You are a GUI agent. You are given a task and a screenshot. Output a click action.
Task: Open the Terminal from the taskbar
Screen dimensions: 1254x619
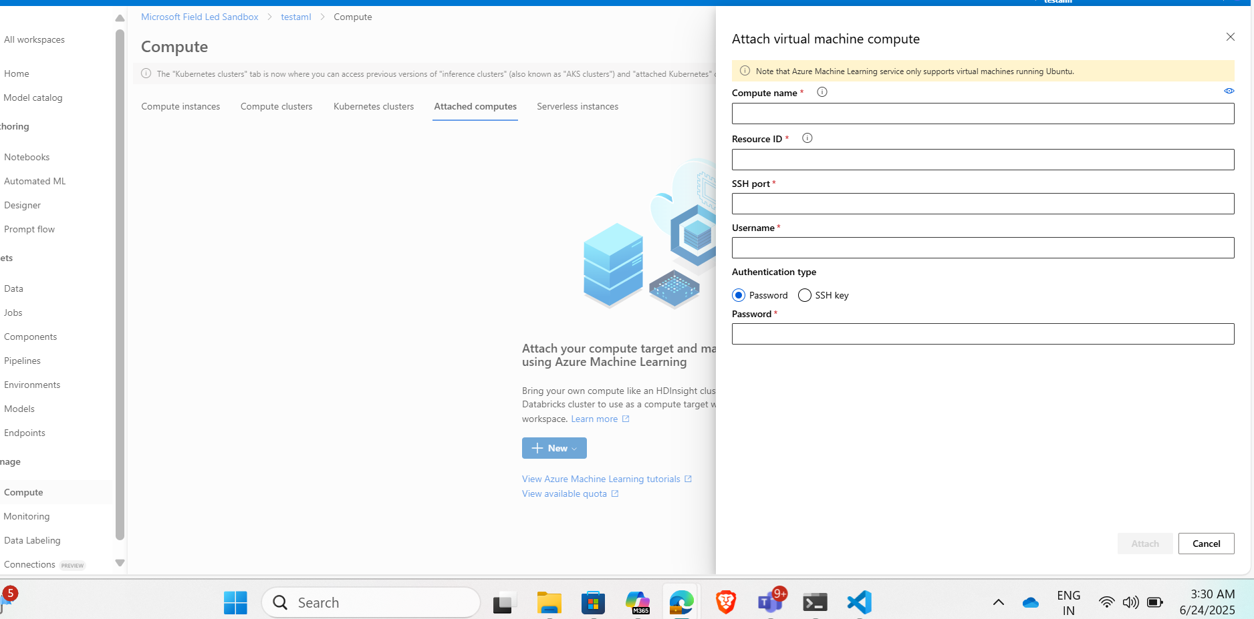(815, 603)
